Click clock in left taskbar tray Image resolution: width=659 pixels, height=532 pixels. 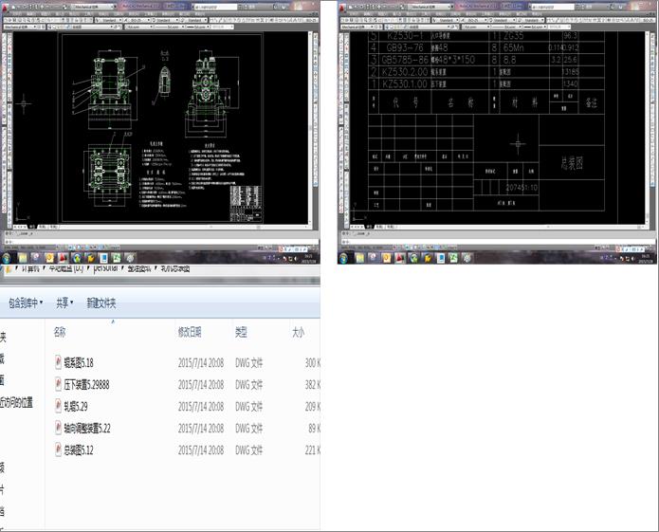click(308, 258)
